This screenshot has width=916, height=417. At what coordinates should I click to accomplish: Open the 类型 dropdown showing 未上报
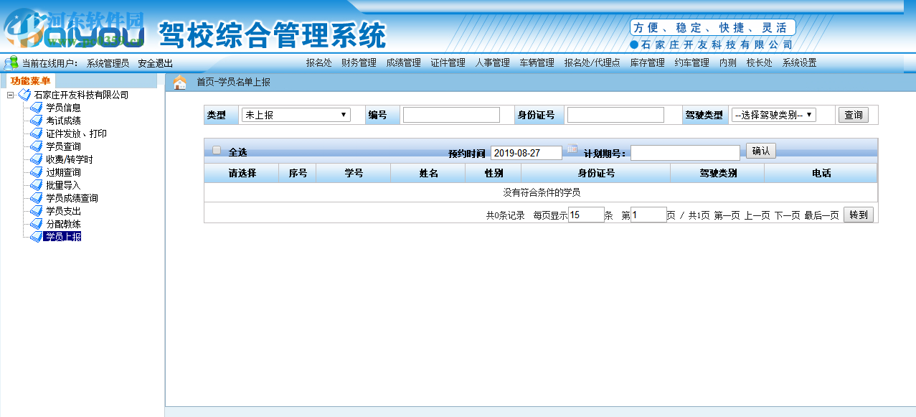click(x=294, y=114)
